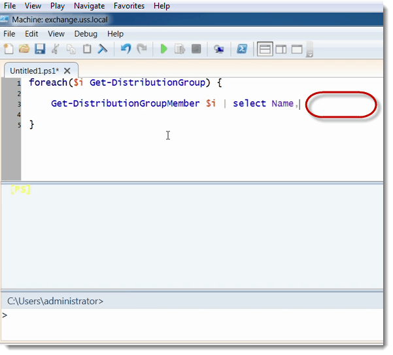Image resolution: width=393 pixels, height=355 pixels.
Task: Open the Debug menu
Action: coord(86,34)
